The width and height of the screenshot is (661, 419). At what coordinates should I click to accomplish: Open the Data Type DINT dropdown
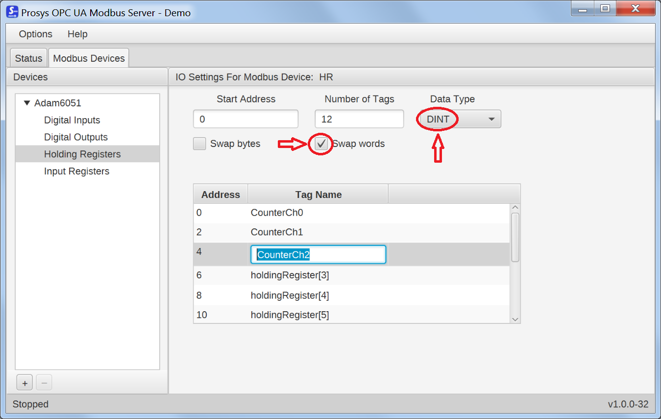point(460,119)
